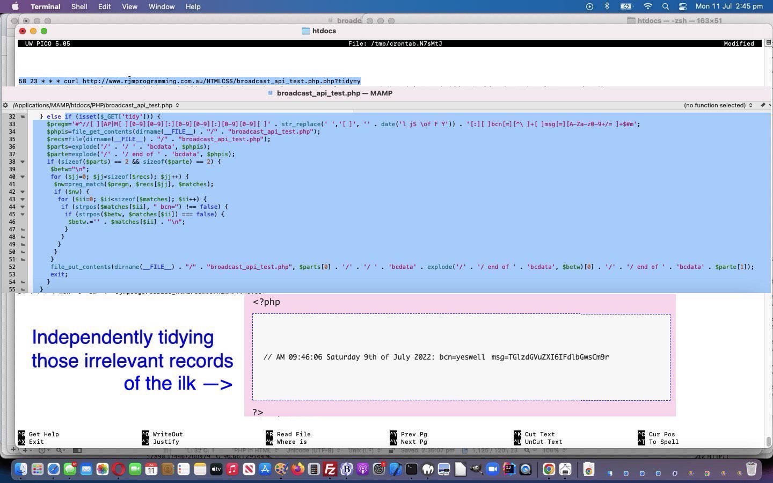Click the pencil icon in editor navigation bar
The height and width of the screenshot is (483, 773).
tap(763, 105)
